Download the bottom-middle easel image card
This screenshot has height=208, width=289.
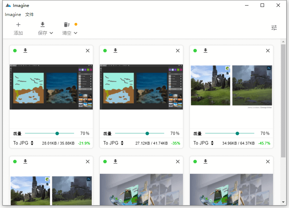pyautogui.click(x=115, y=162)
